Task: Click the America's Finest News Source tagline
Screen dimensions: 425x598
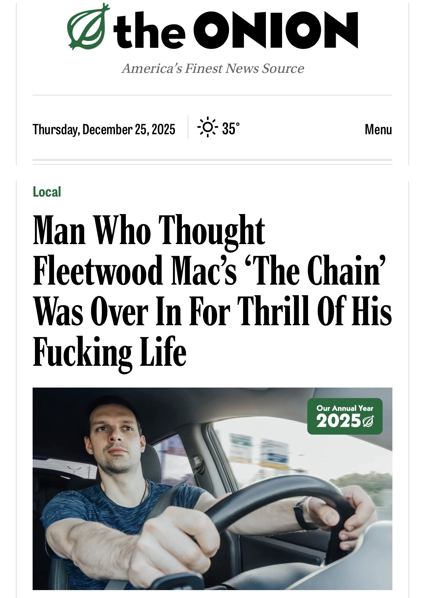Action: point(212,68)
